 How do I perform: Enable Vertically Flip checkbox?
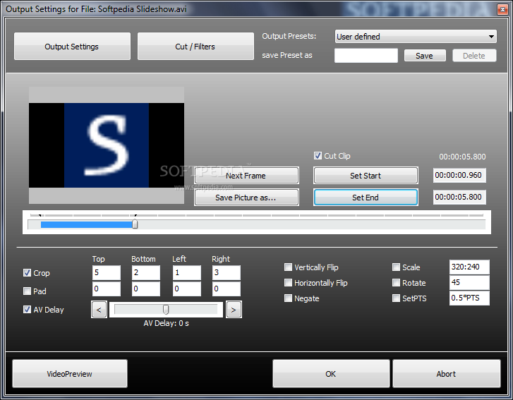click(x=288, y=267)
